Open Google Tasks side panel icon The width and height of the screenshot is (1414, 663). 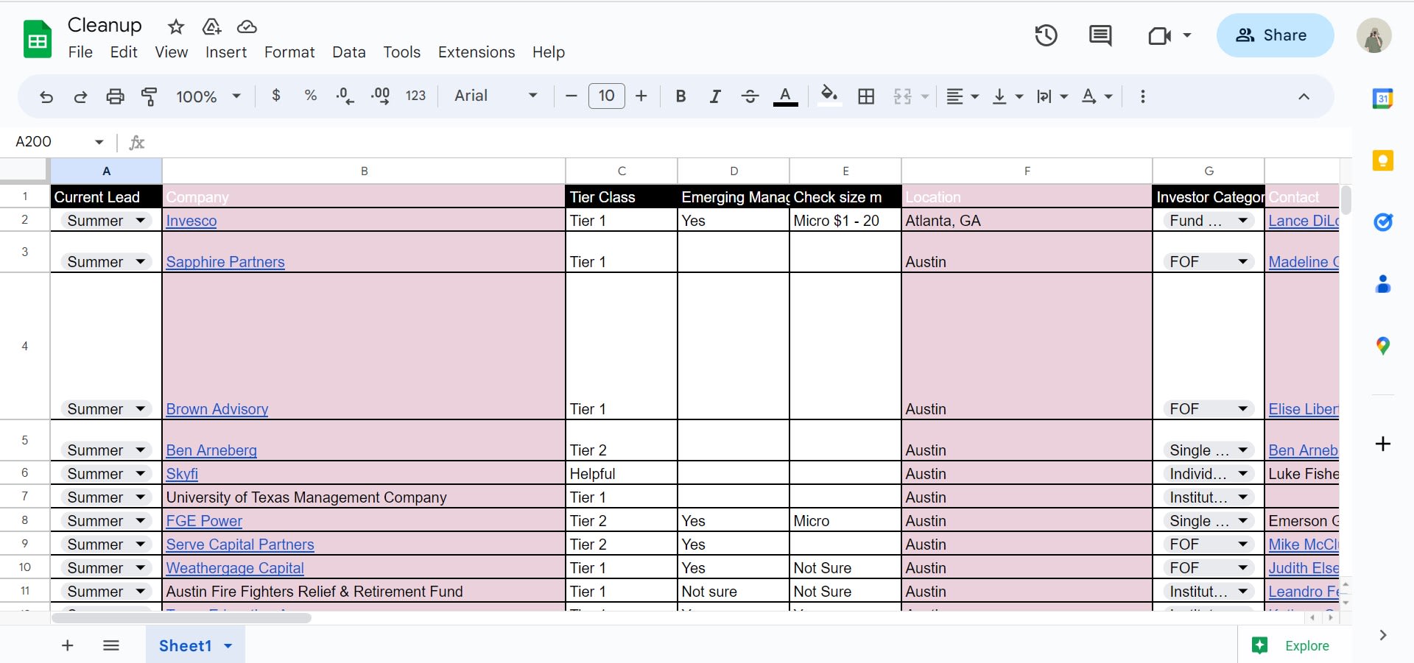coord(1382,221)
